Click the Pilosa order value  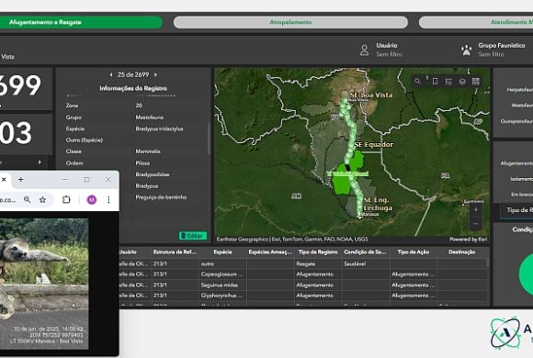142,163
